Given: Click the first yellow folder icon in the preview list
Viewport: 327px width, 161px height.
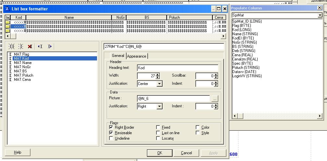Looking at the screenshot, I should (x=8, y=22).
